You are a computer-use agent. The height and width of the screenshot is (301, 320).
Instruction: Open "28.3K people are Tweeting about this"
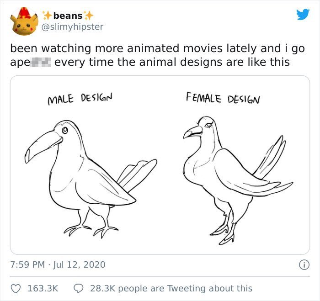click(x=171, y=288)
